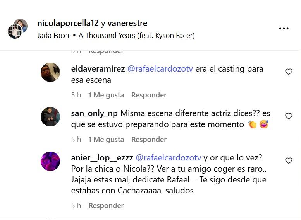The width and height of the screenshot is (301, 220).
Task: Click the post authors' stacked avatar
Action: tap(17, 29)
